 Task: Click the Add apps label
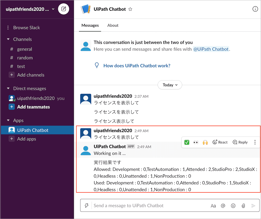click(x=27, y=139)
